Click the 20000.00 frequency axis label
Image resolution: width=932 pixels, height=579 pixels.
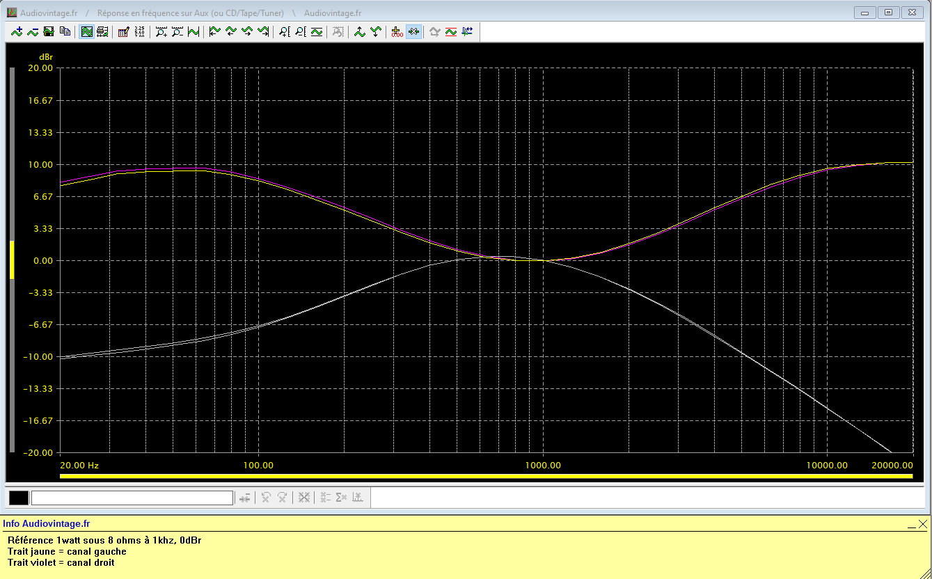[893, 465]
